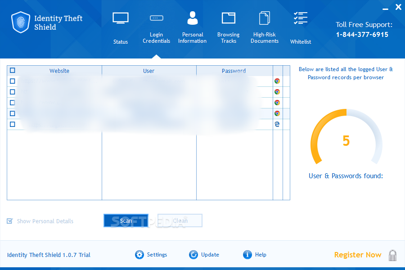Click the toll free number 1-844-377-6915
Image resolution: width=405 pixels, height=270 pixels.
(362, 35)
